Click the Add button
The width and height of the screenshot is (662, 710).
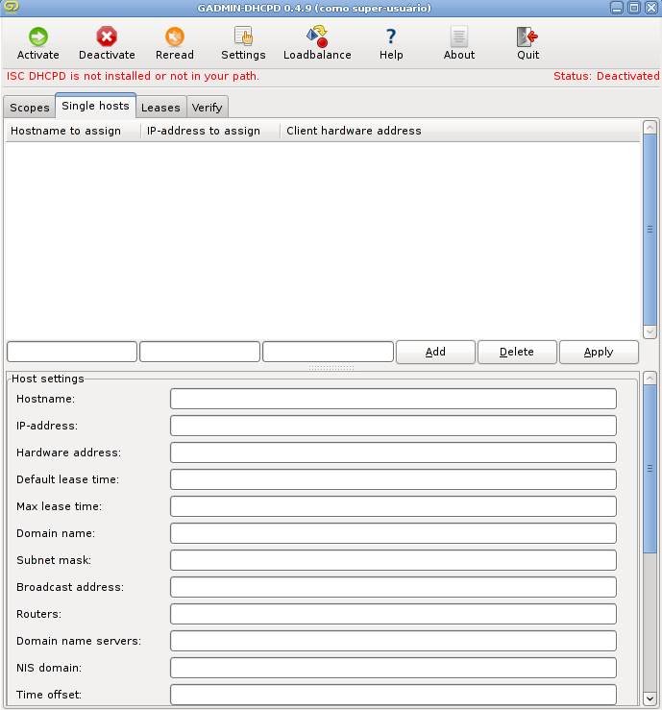pyautogui.click(x=435, y=352)
